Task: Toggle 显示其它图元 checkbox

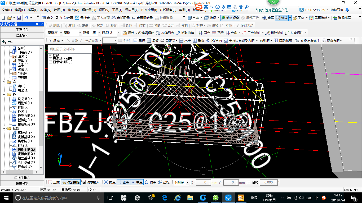Action: coord(50,59)
